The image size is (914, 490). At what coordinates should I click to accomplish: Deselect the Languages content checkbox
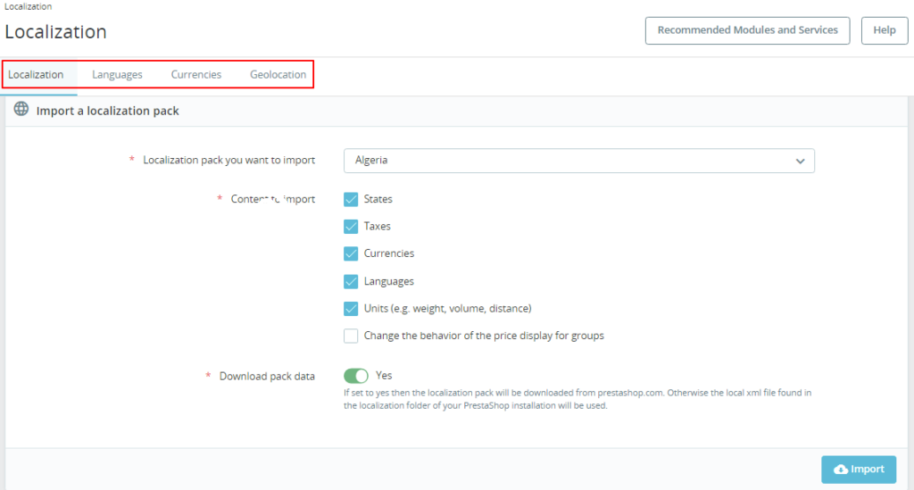[351, 281]
